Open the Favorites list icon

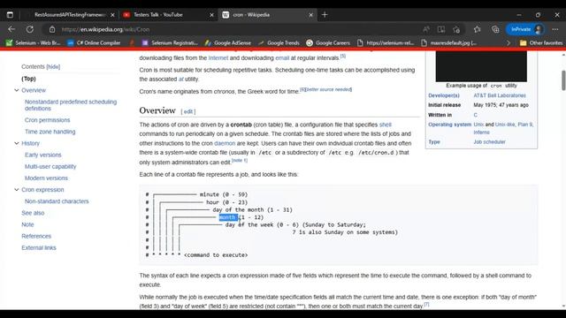coord(478,29)
